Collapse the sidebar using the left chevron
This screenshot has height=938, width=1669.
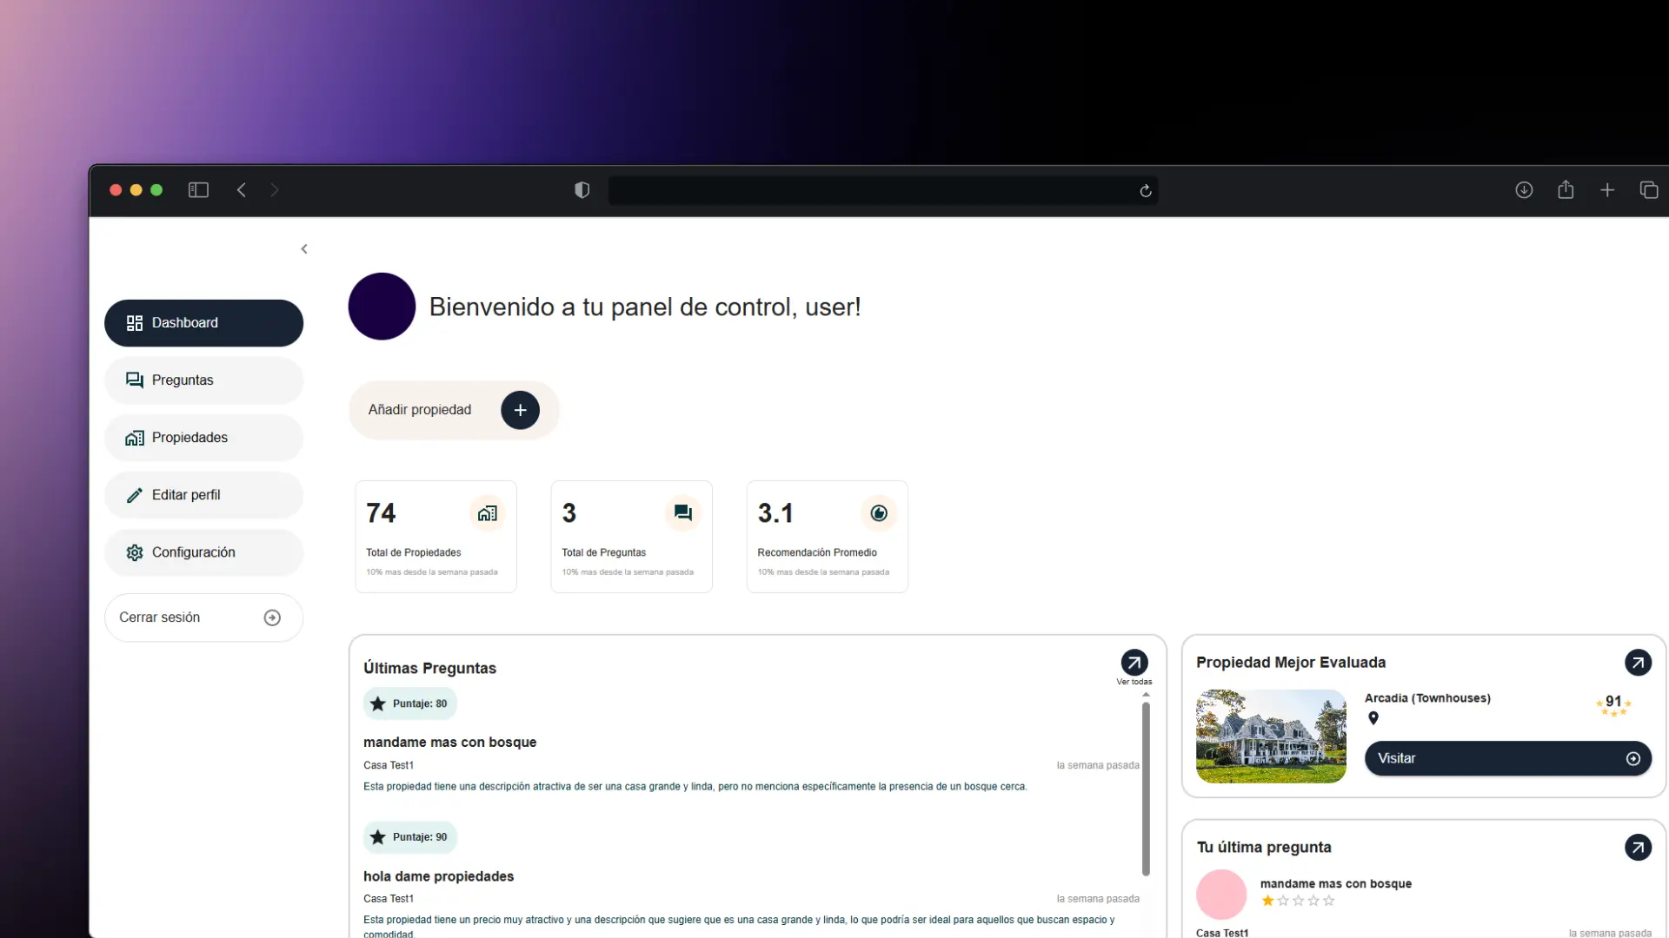pos(303,248)
